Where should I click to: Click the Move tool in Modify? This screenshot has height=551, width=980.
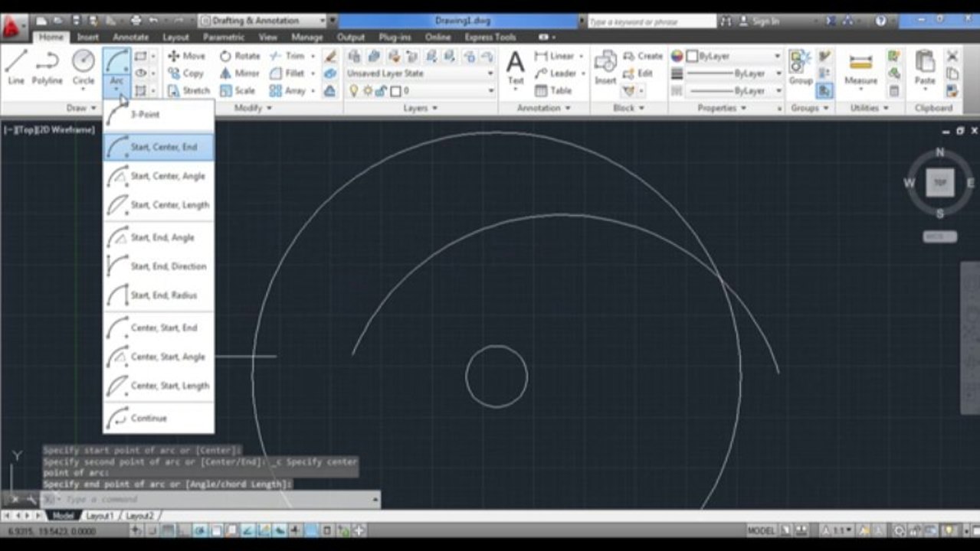[x=186, y=56]
